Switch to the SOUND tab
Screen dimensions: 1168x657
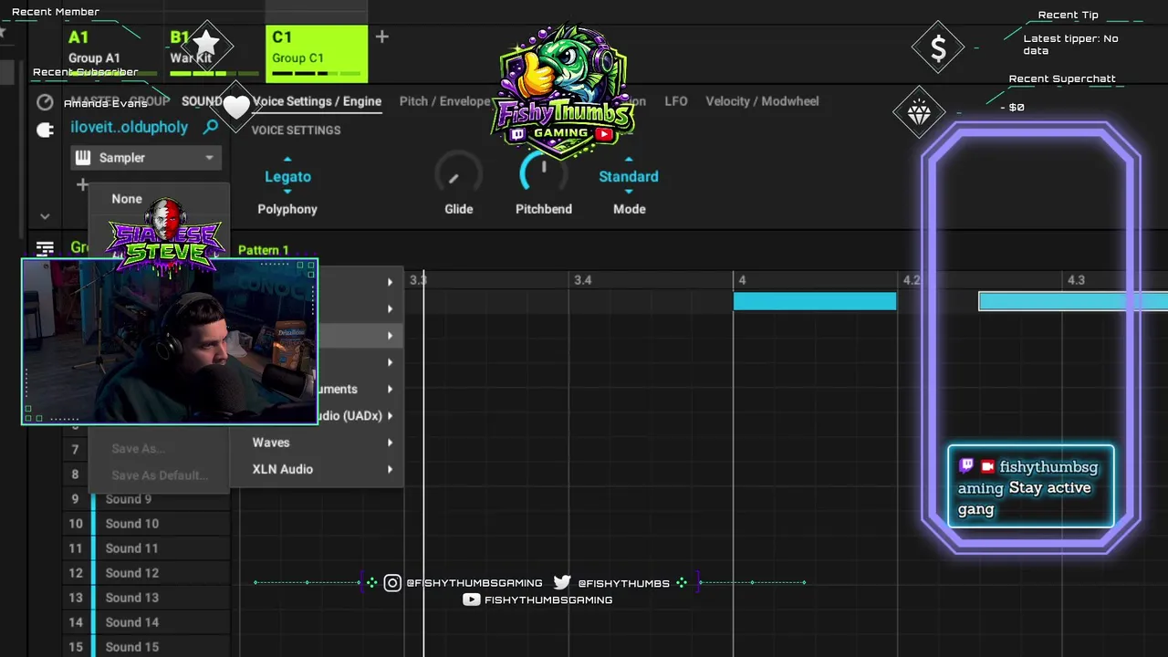click(x=202, y=101)
